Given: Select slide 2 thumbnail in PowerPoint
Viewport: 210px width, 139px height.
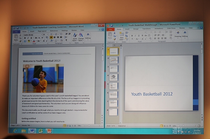Looking at the screenshot, I should click(114, 60).
